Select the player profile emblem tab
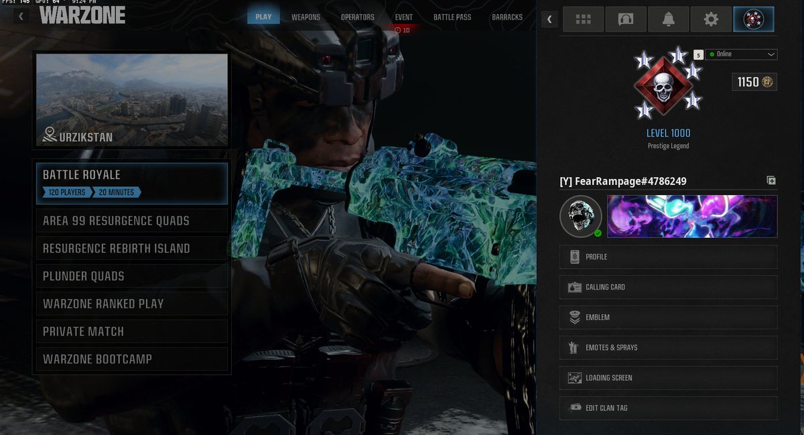804x435 pixels. tap(754, 19)
